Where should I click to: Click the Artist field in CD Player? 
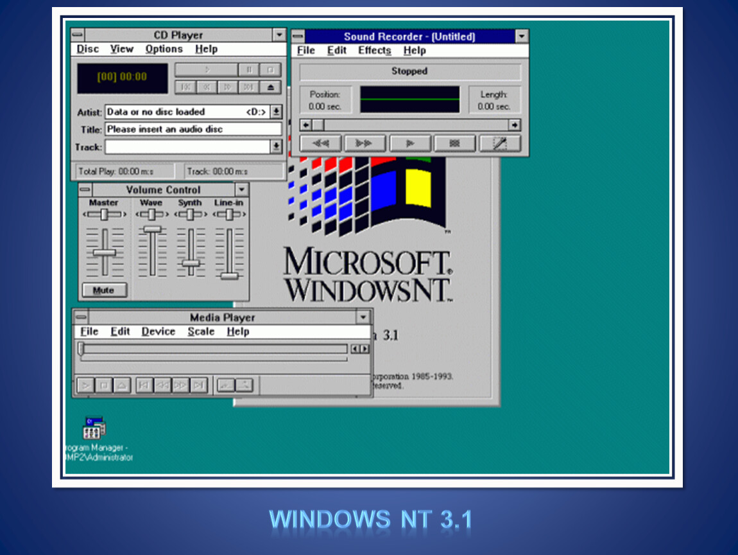tap(188, 112)
